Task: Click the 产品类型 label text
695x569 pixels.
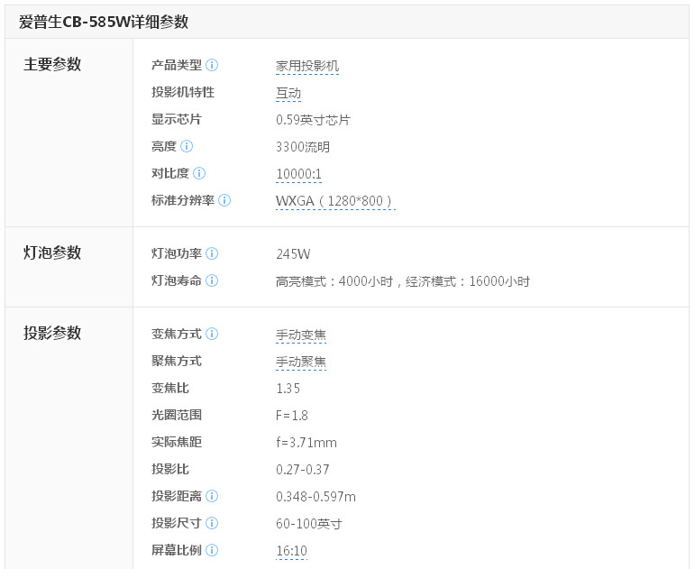Action: 177,65
